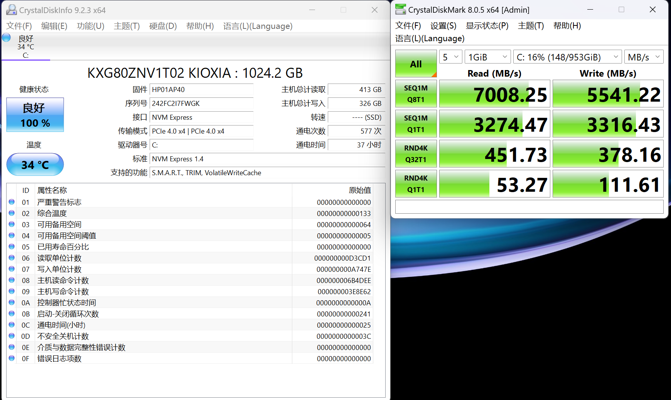Screen dimensions: 671x400
Task: Click status orb for attribute 02 综合温度
Action: click(x=12, y=213)
